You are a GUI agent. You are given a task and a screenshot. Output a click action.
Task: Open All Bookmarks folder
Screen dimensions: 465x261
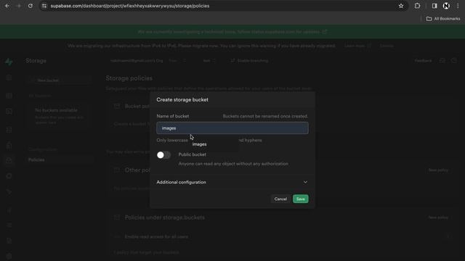(443, 19)
